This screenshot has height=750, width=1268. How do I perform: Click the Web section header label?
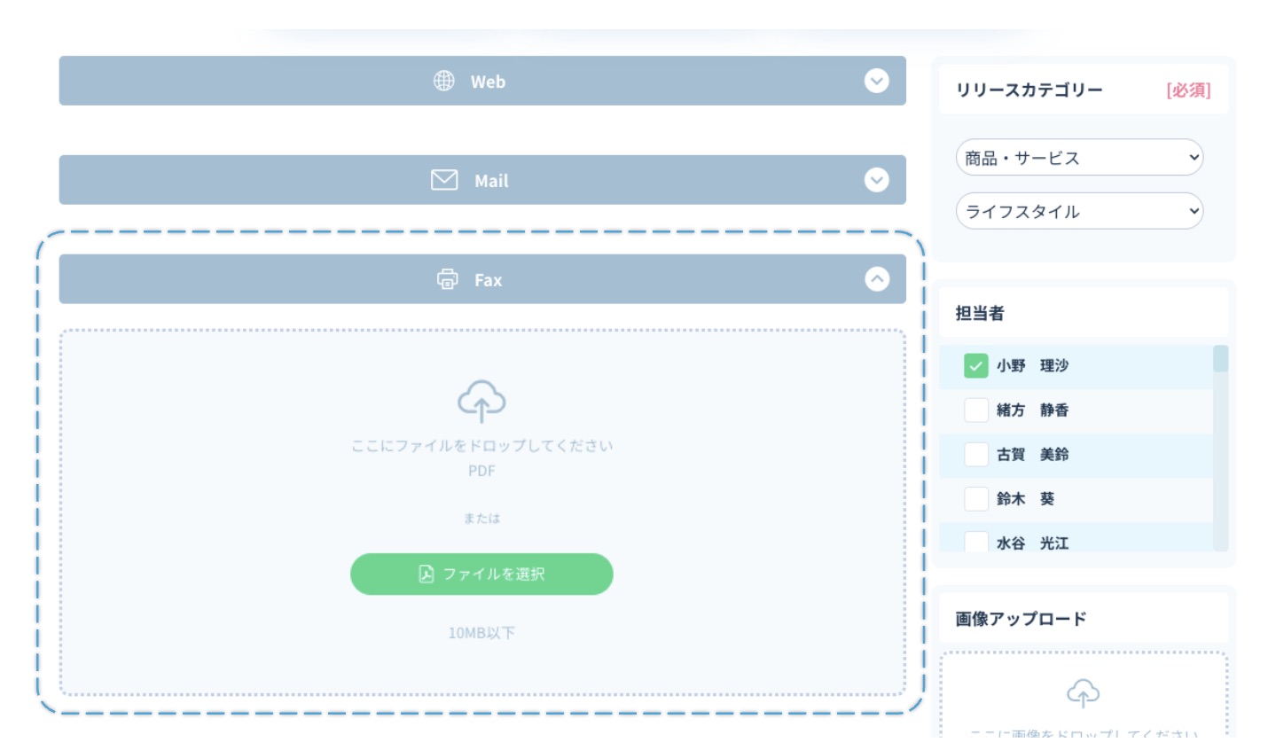(488, 82)
